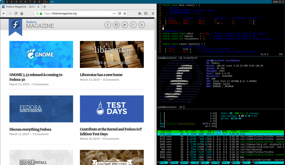Click the Test Days article thumbnail

click(x=112, y=109)
